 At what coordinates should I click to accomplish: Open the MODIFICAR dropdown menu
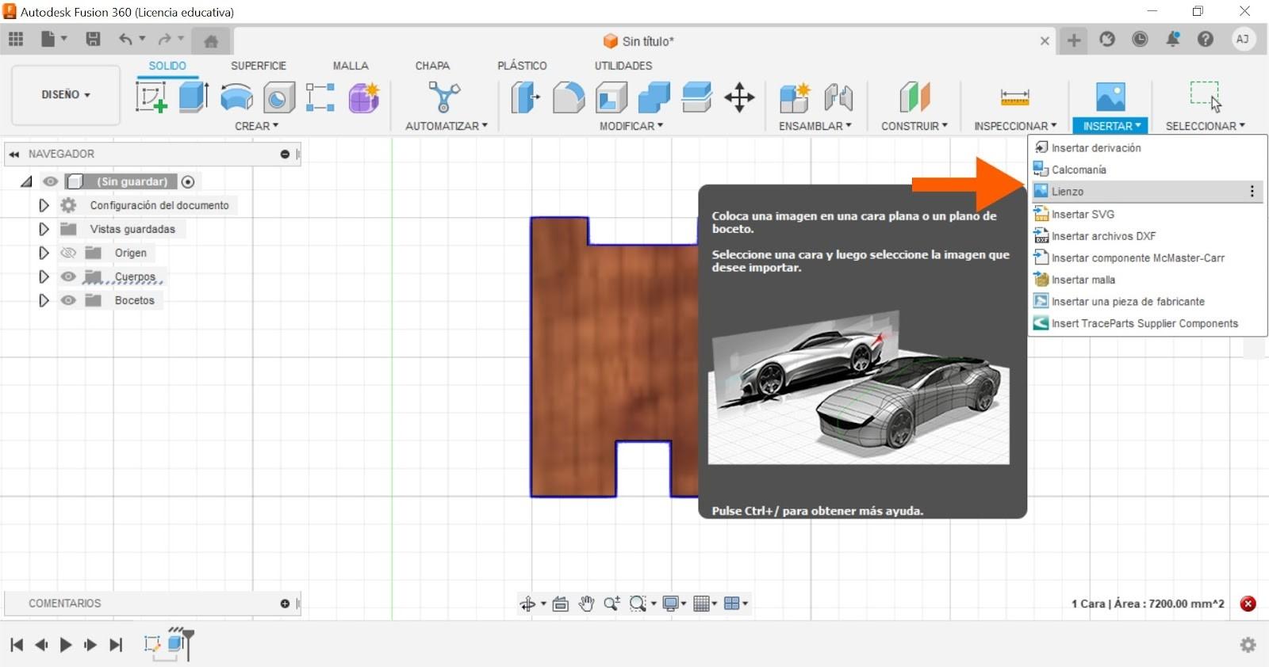point(631,126)
